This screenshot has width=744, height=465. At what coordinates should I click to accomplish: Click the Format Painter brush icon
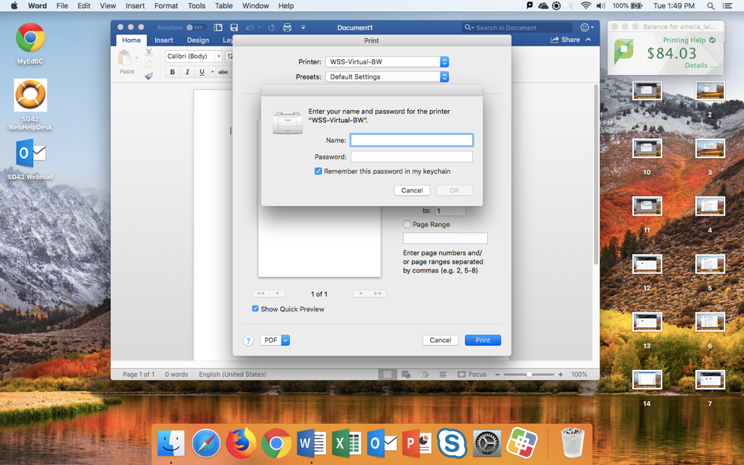[x=148, y=76]
